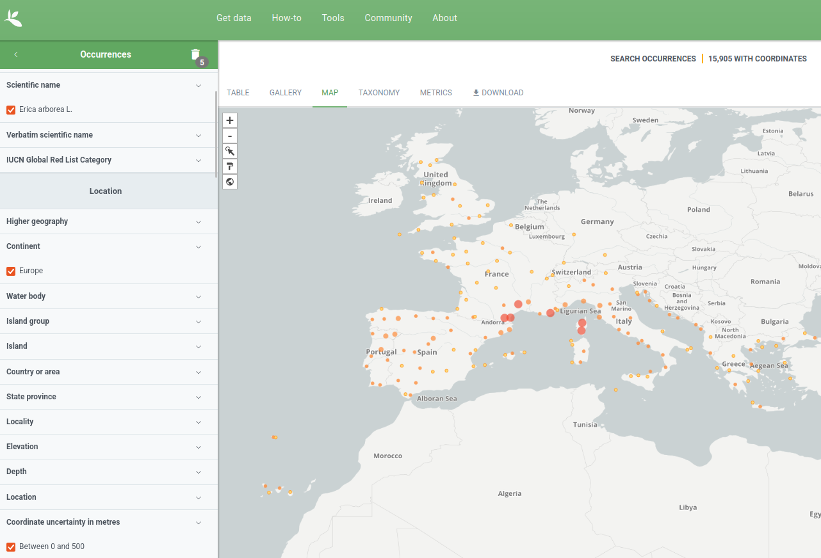The width and height of the screenshot is (821, 558).
Task: Switch to the Gallery tab
Action: (285, 93)
